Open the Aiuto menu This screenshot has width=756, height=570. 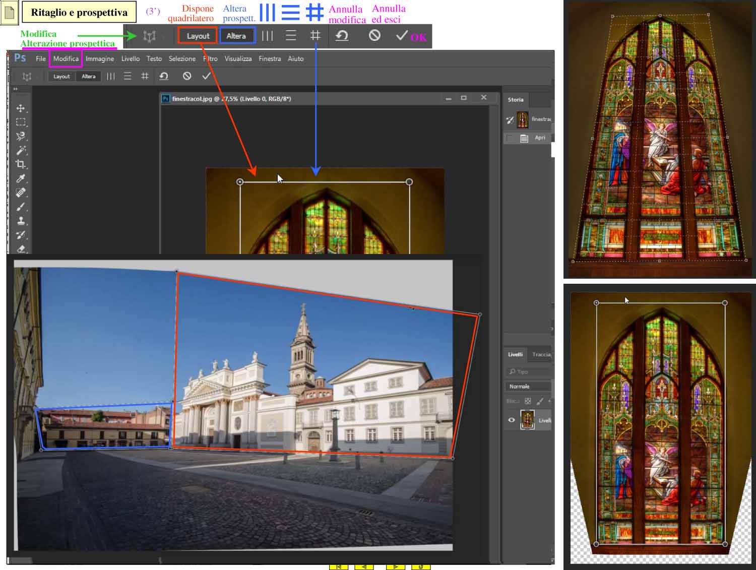296,58
